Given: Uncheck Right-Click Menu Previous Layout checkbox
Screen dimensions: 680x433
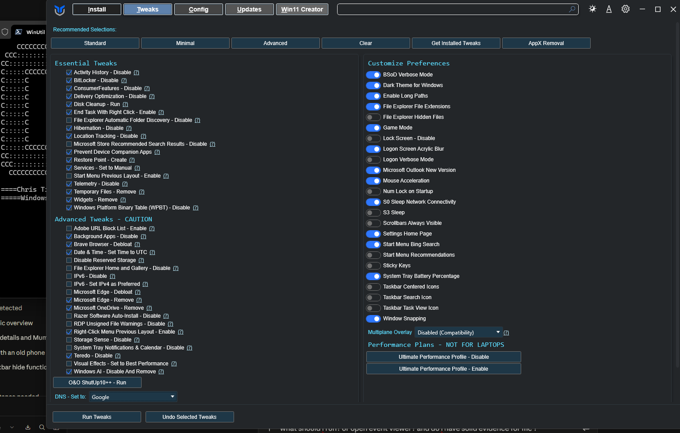Looking at the screenshot, I should tap(69, 332).
